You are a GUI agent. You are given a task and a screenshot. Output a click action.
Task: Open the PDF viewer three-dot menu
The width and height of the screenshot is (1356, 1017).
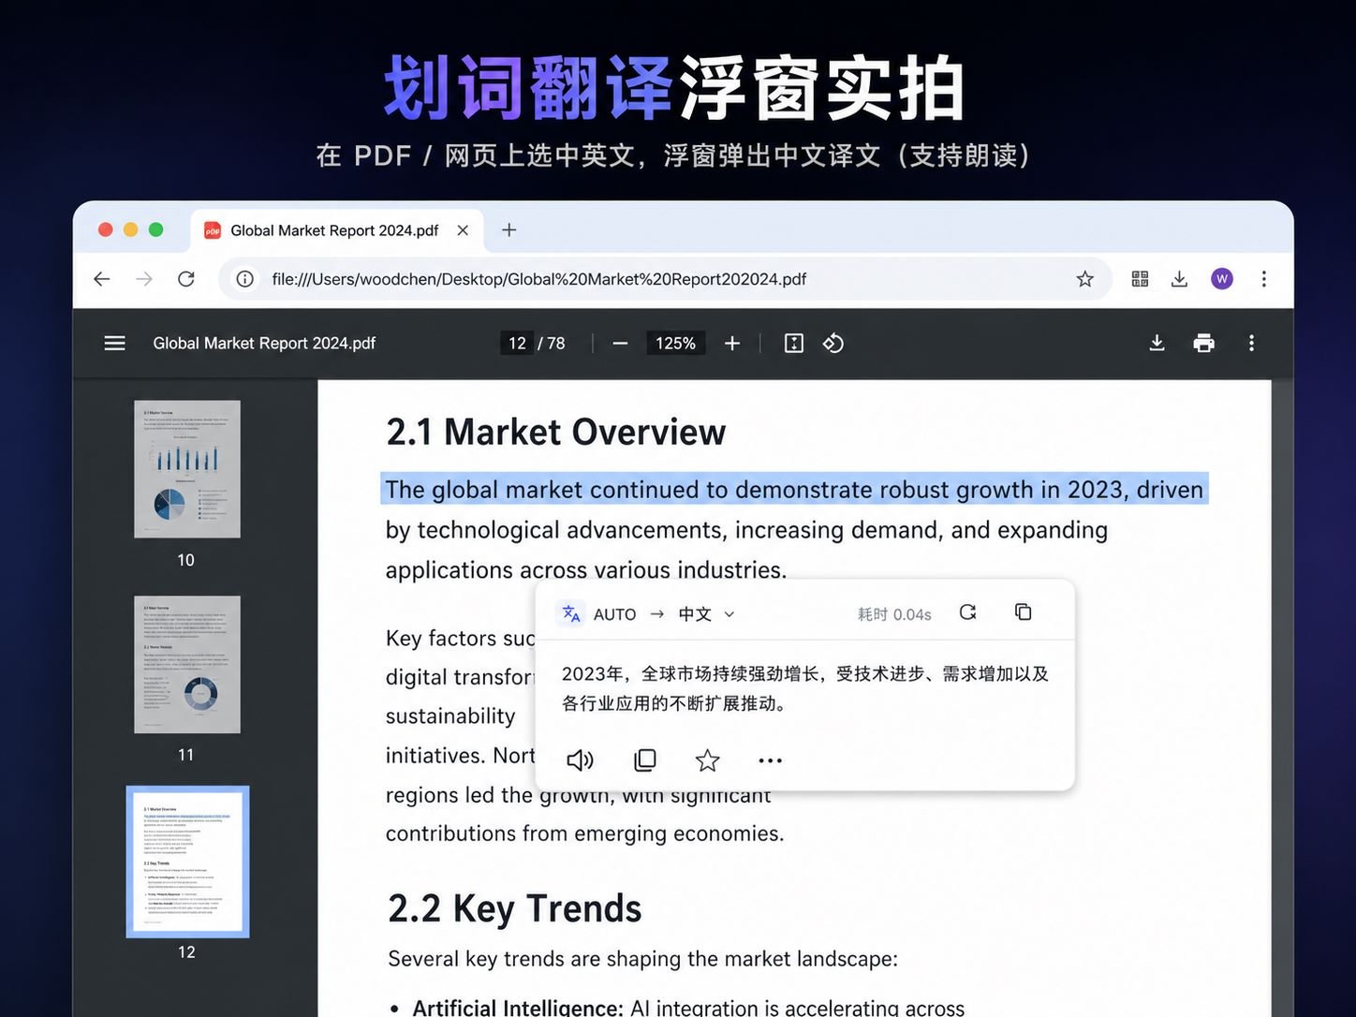click(x=1251, y=343)
